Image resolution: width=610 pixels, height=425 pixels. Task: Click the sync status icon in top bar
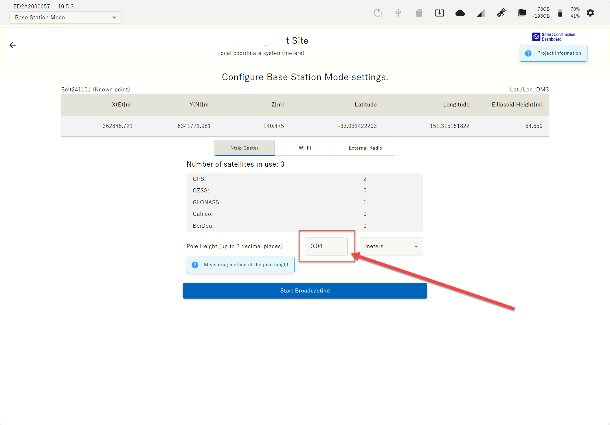(378, 13)
